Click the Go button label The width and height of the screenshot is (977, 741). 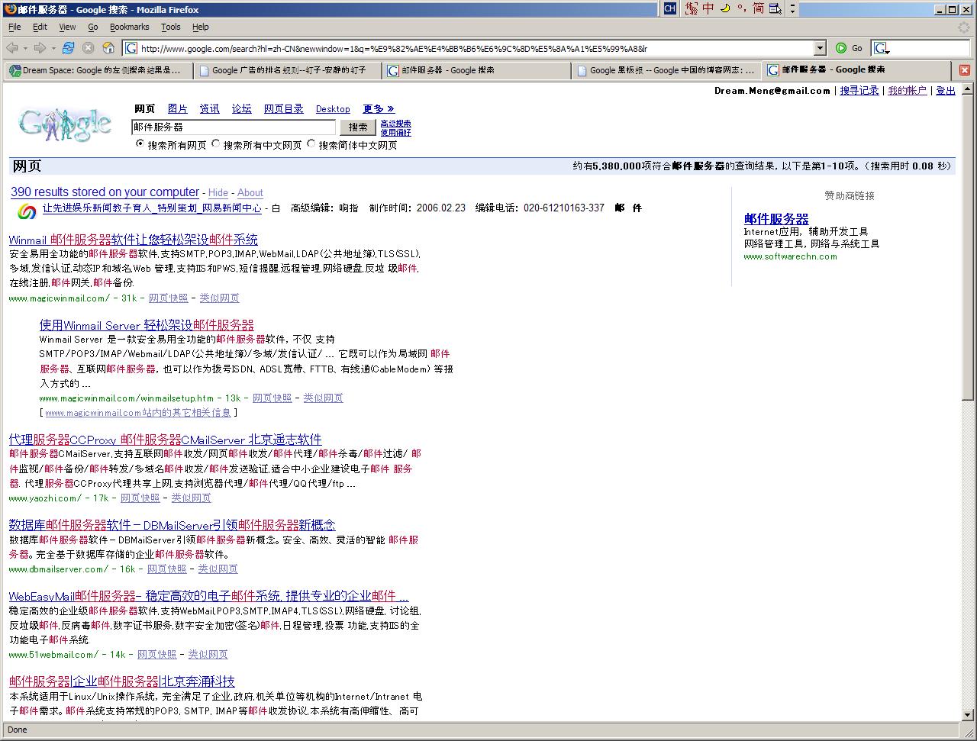coord(856,48)
